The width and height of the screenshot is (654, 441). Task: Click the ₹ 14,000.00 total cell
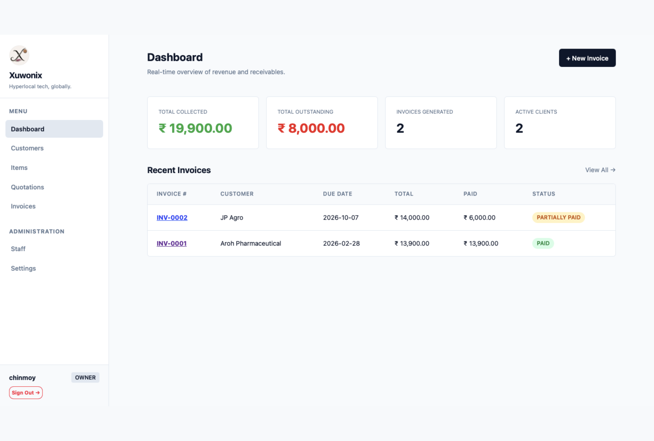coord(412,218)
